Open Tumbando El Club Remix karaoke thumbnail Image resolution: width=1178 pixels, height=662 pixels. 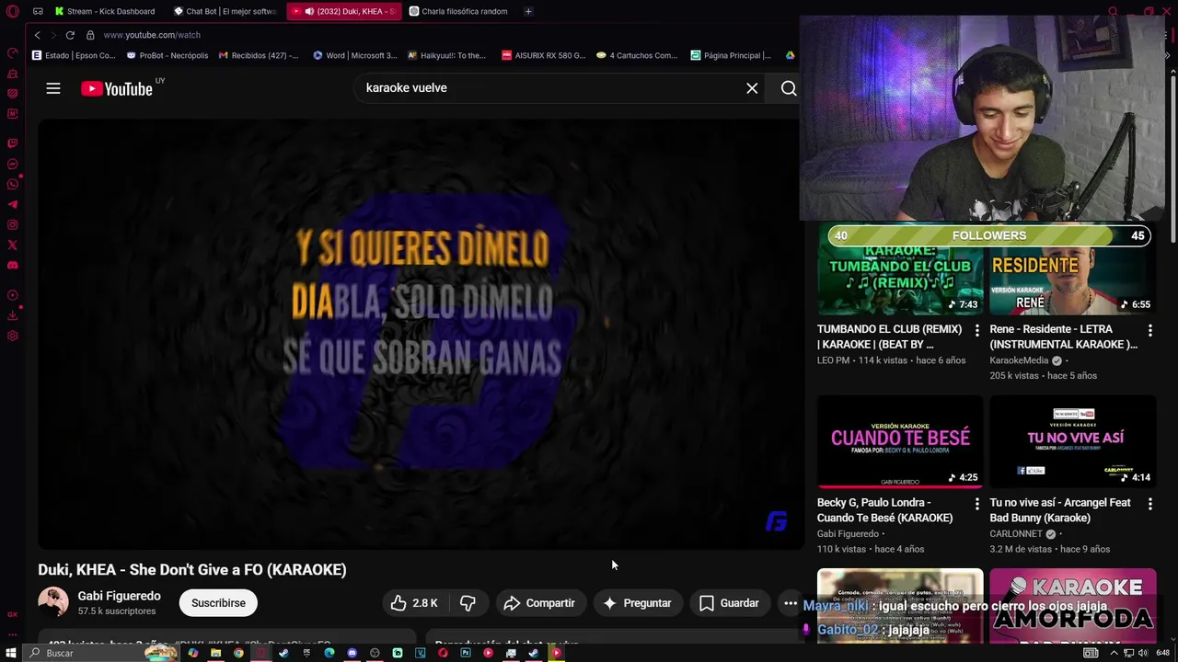pos(900,268)
